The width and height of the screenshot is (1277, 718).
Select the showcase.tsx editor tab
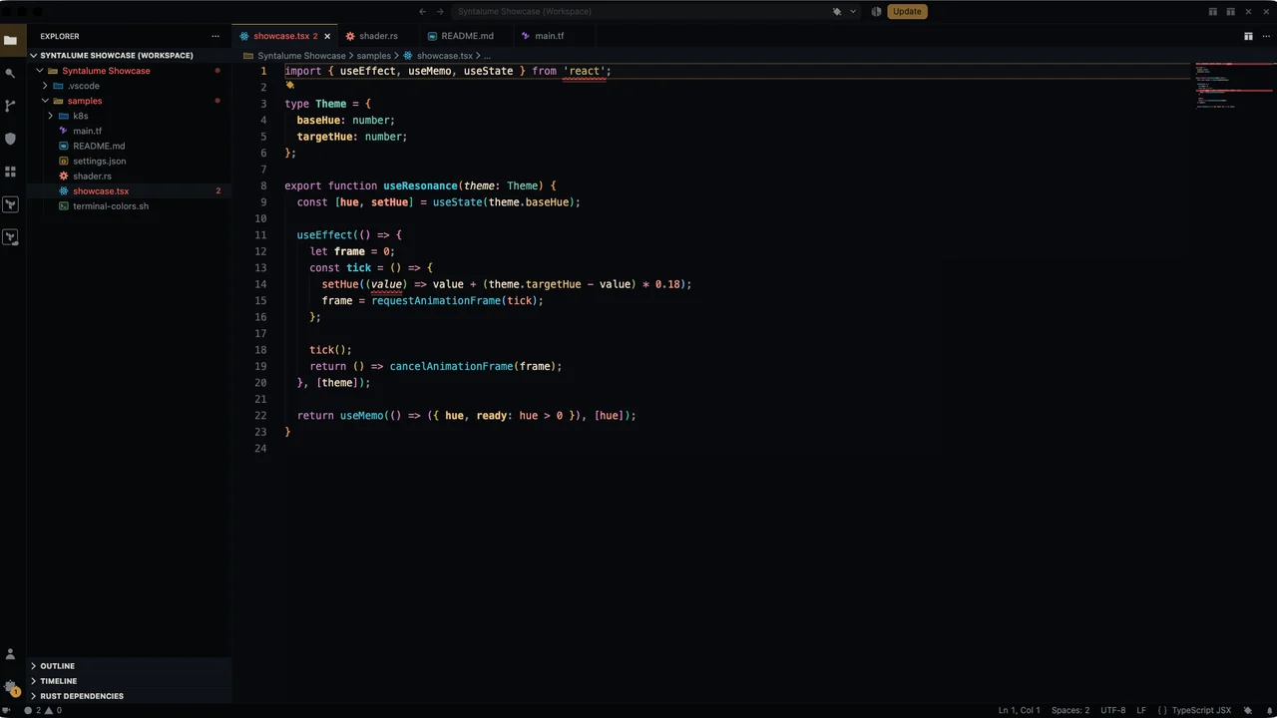click(285, 36)
